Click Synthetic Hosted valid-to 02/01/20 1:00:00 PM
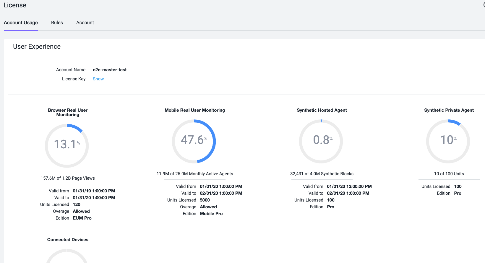 [348, 193]
